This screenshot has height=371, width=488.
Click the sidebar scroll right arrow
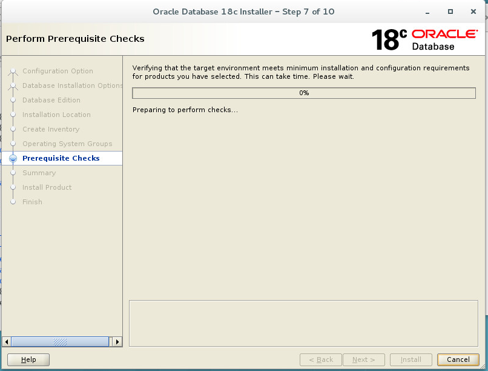[x=117, y=342]
